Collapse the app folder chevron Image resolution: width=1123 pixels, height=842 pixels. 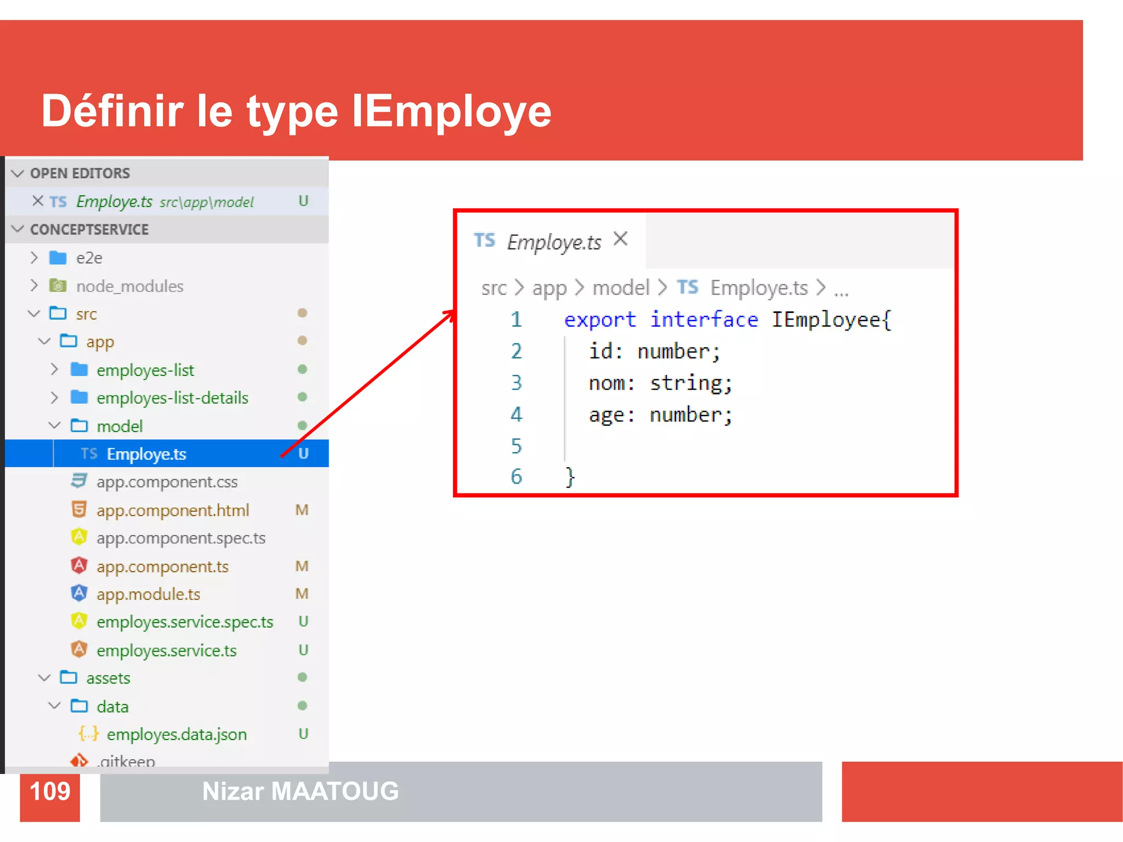pos(44,342)
